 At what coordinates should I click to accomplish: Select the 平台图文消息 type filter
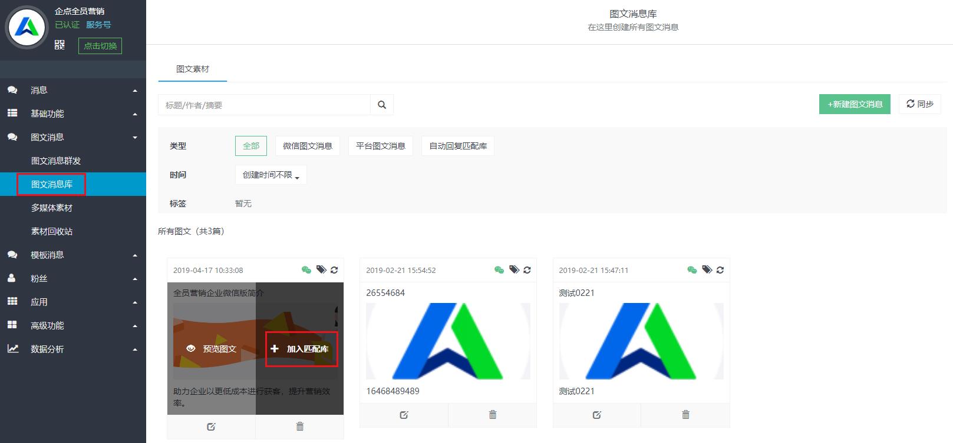coord(381,146)
